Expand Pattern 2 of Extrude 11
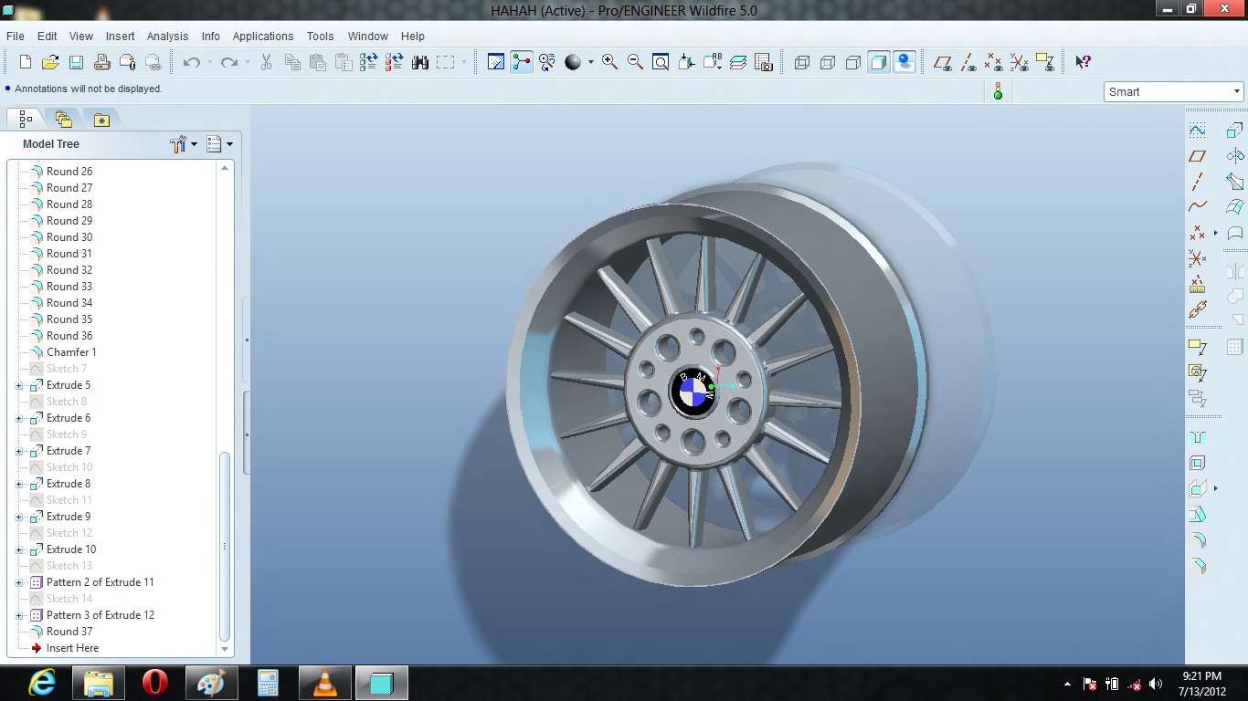This screenshot has width=1248, height=701. click(19, 582)
